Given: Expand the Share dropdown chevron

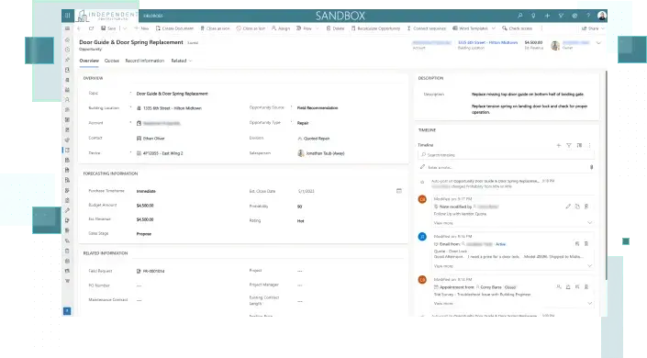Looking at the screenshot, I should [603, 28].
